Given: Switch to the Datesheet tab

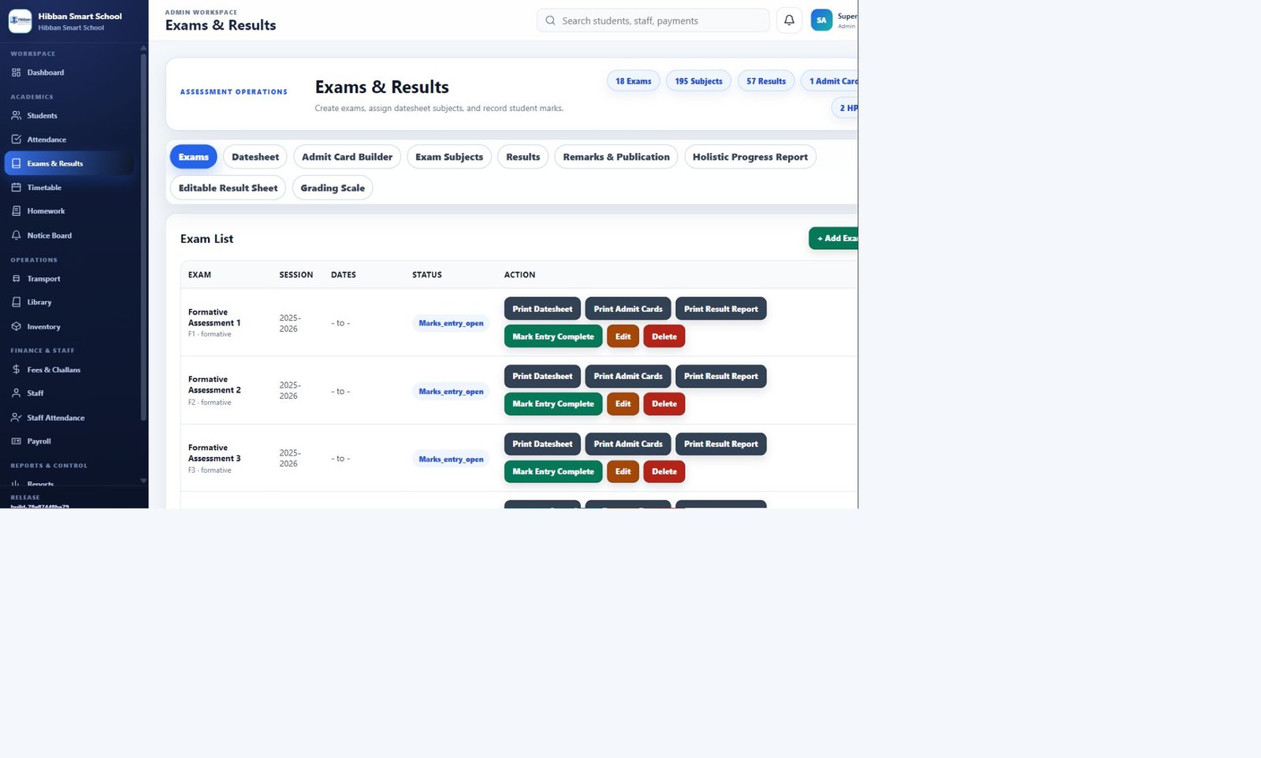Looking at the screenshot, I should [255, 157].
